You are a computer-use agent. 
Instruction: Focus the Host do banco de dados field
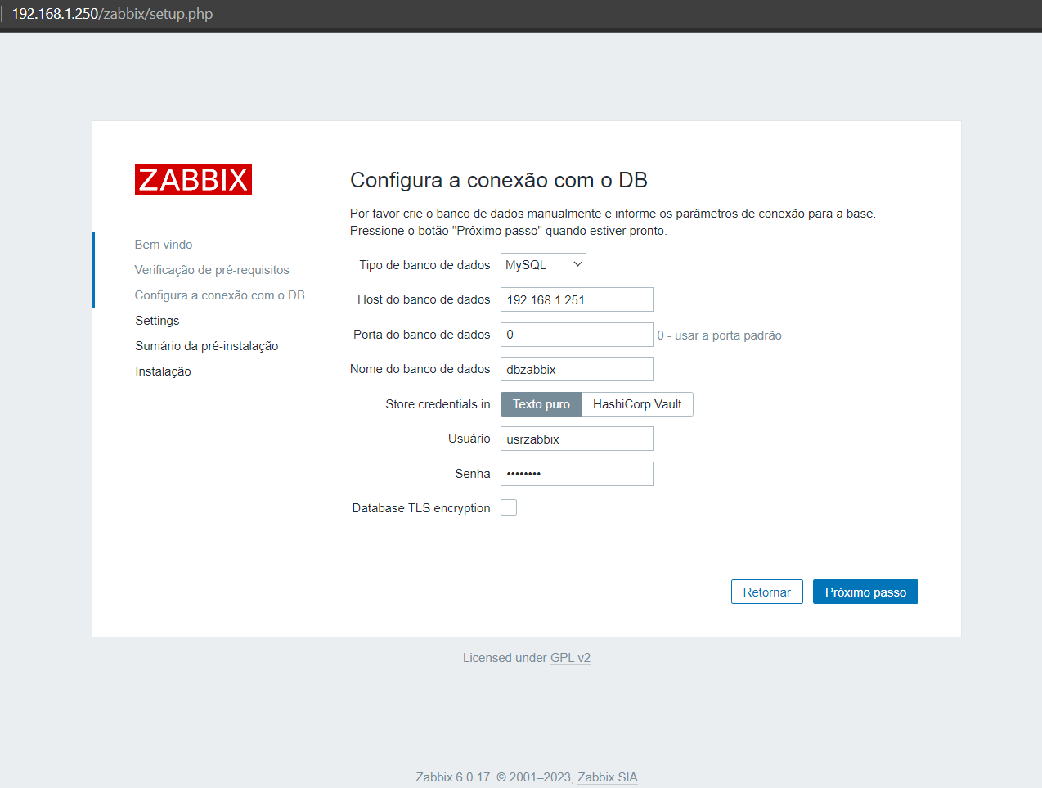coord(577,299)
